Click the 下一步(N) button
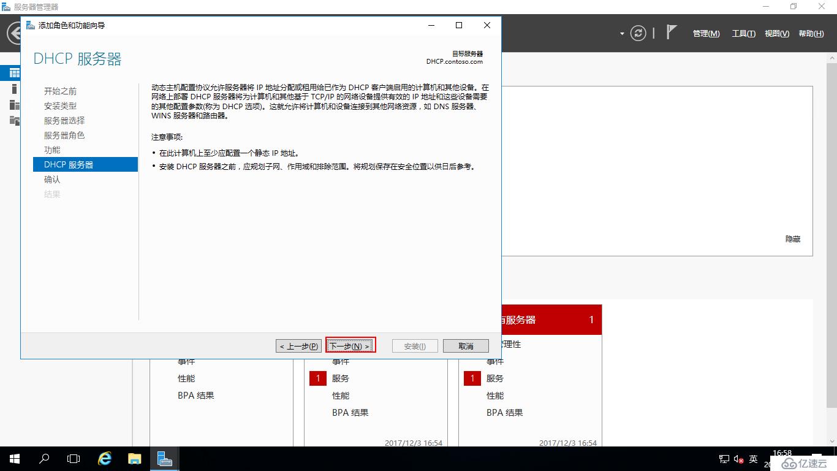Image resolution: width=837 pixels, height=471 pixels. [x=350, y=346]
